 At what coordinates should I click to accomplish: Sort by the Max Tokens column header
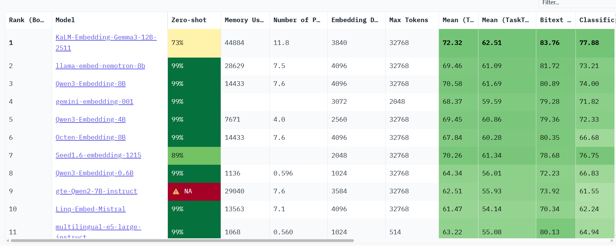[408, 20]
